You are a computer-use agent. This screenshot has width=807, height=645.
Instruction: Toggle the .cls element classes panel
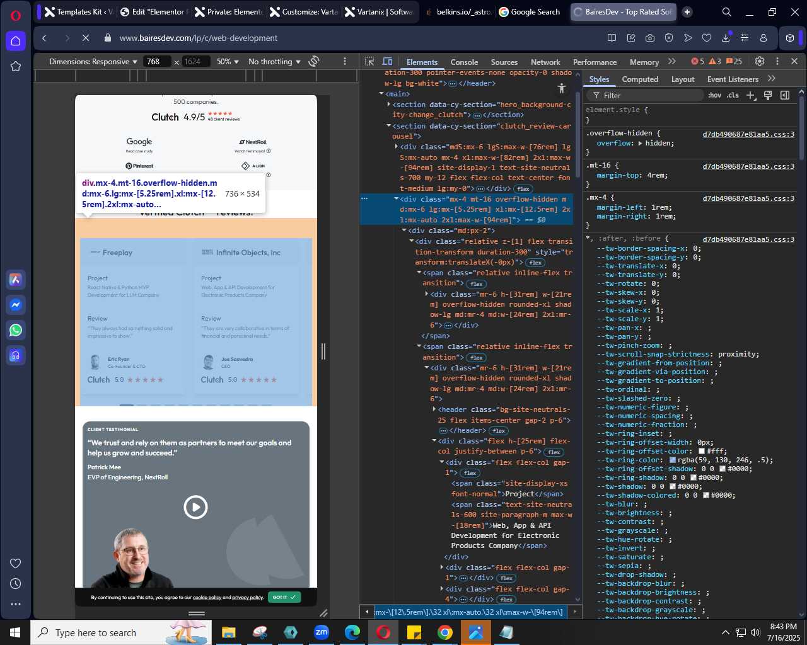point(733,95)
